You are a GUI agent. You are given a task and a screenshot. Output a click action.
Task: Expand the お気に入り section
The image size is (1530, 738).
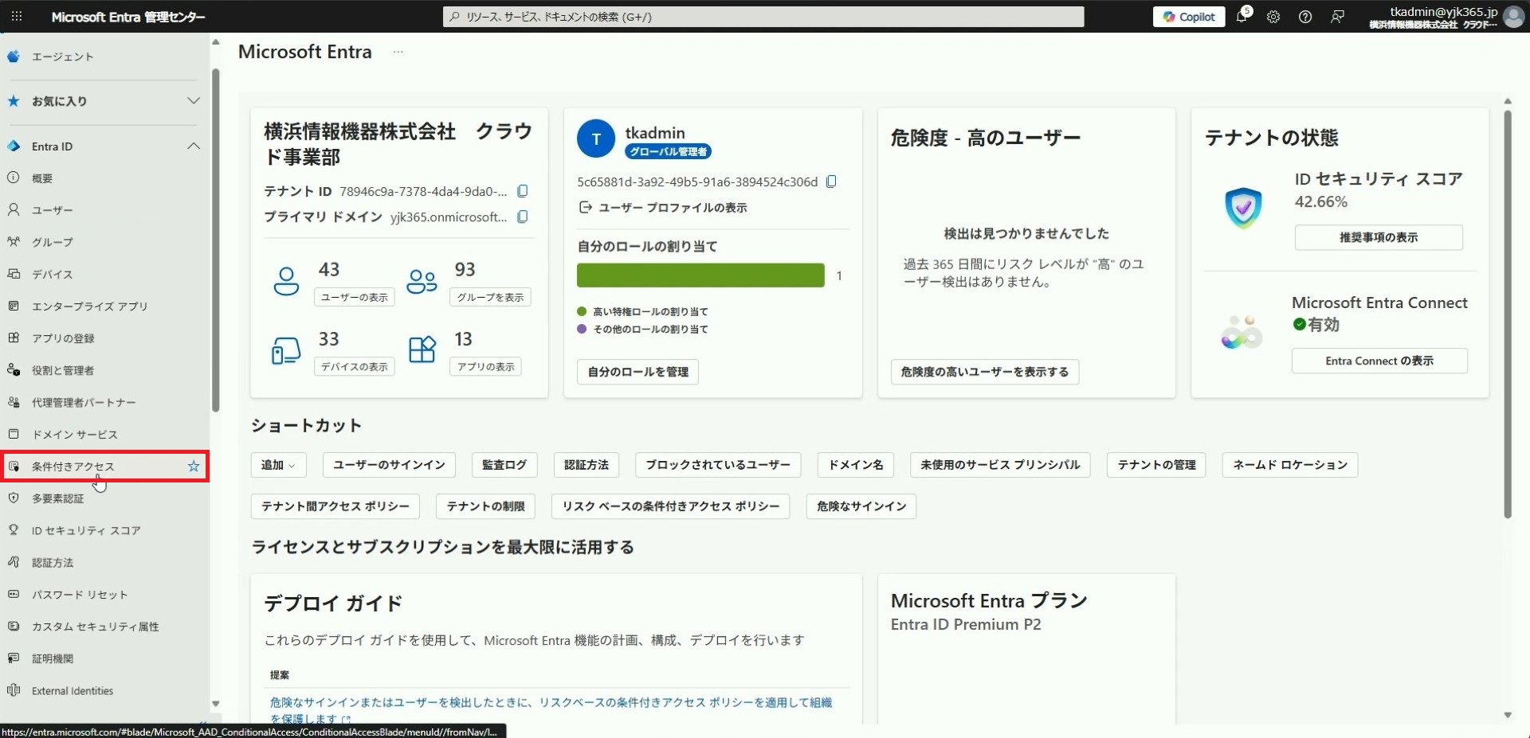(194, 101)
